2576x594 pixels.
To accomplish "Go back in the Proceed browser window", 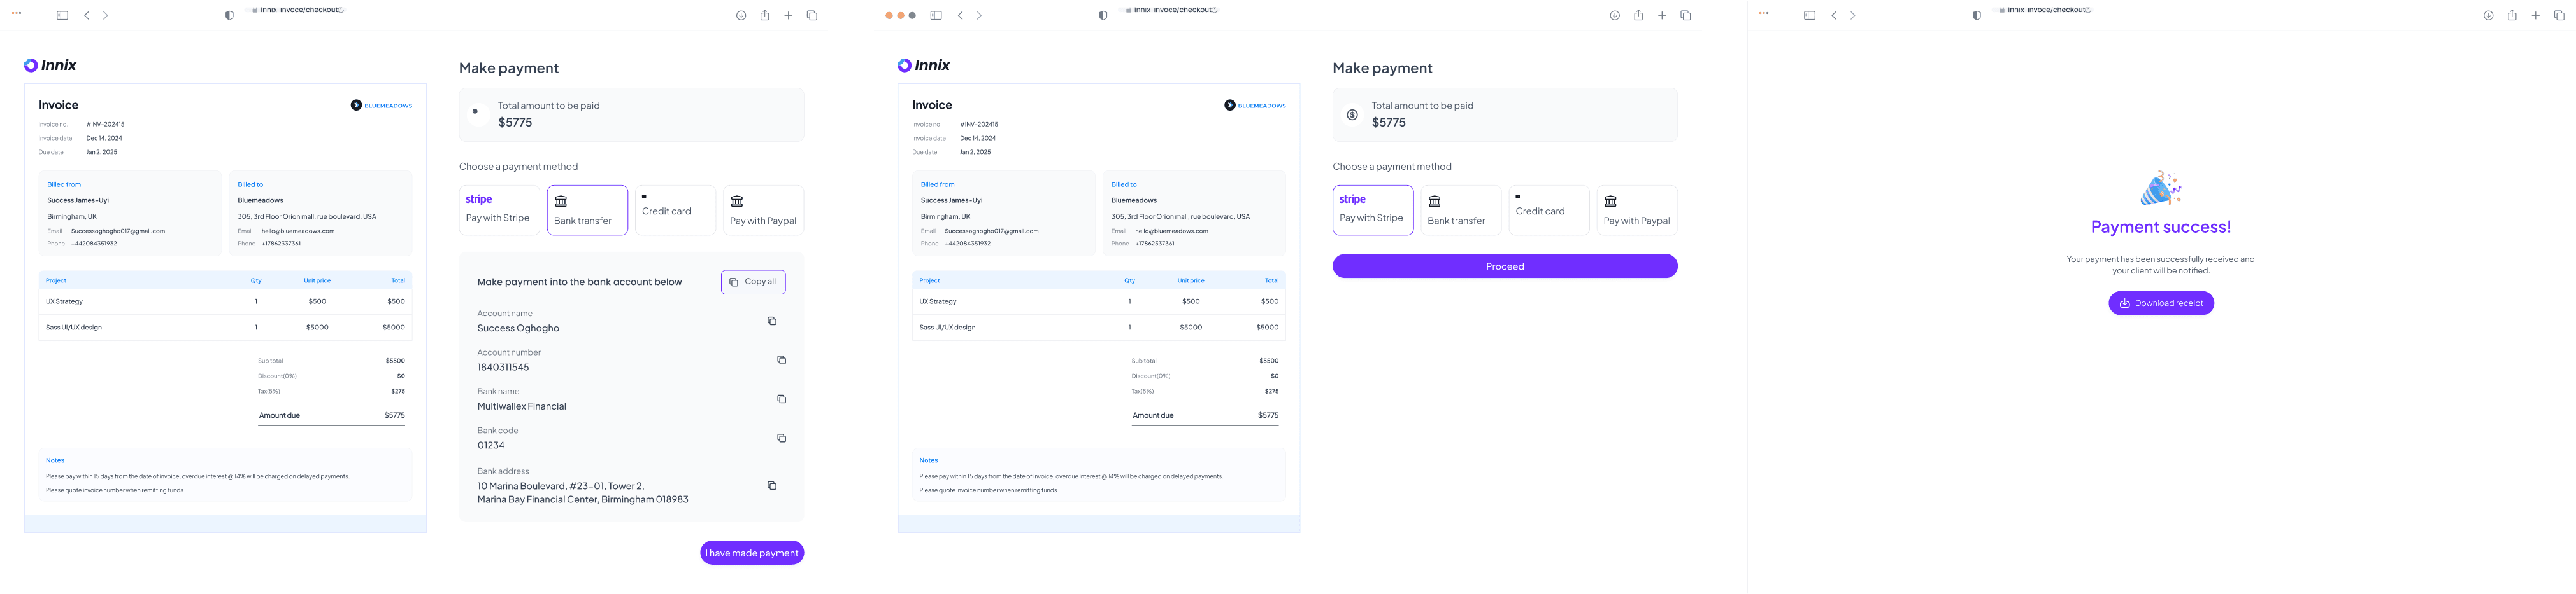I will point(961,16).
